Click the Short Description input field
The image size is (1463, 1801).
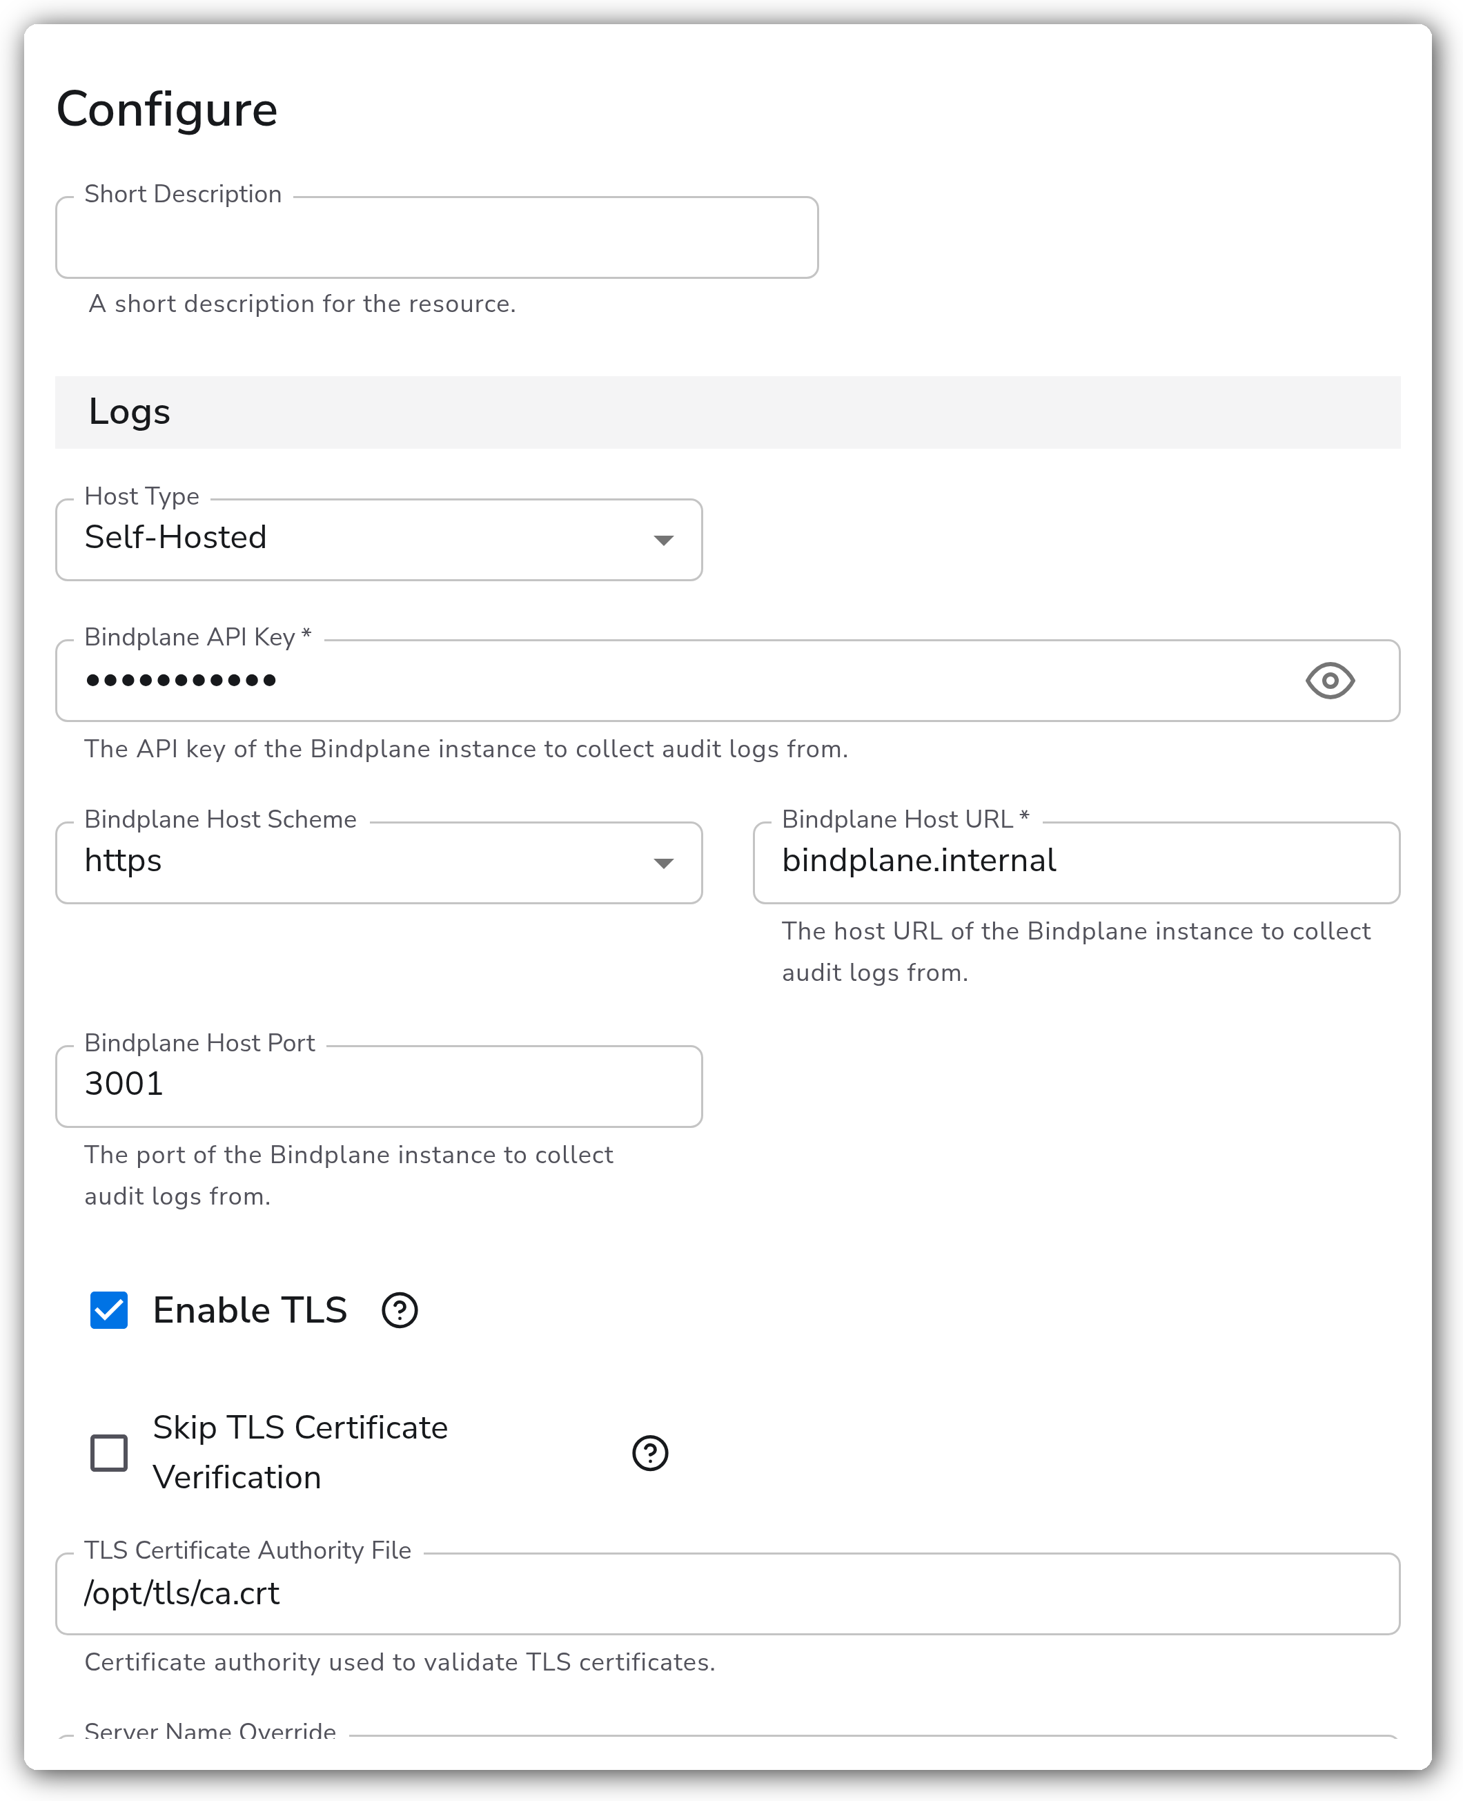(x=437, y=237)
